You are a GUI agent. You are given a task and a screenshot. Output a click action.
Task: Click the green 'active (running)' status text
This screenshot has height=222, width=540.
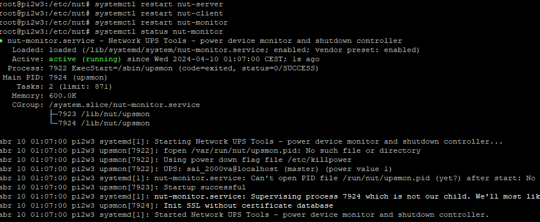[x=85, y=59]
